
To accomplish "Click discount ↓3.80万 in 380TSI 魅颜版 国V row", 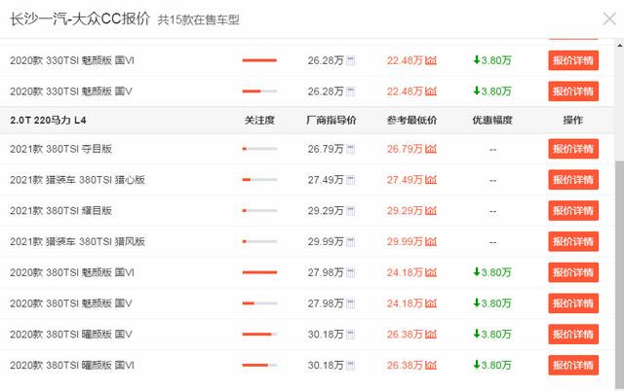I will coord(492,303).
